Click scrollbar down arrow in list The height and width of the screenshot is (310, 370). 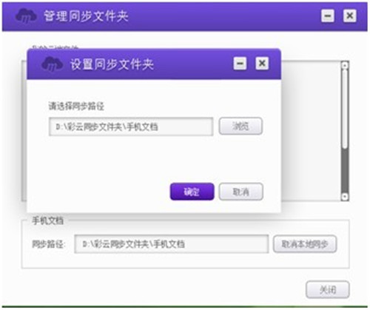(345, 197)
